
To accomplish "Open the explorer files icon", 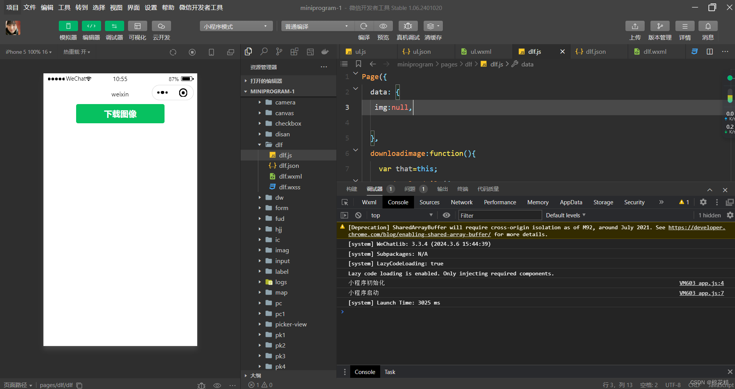I will (248, 51).
